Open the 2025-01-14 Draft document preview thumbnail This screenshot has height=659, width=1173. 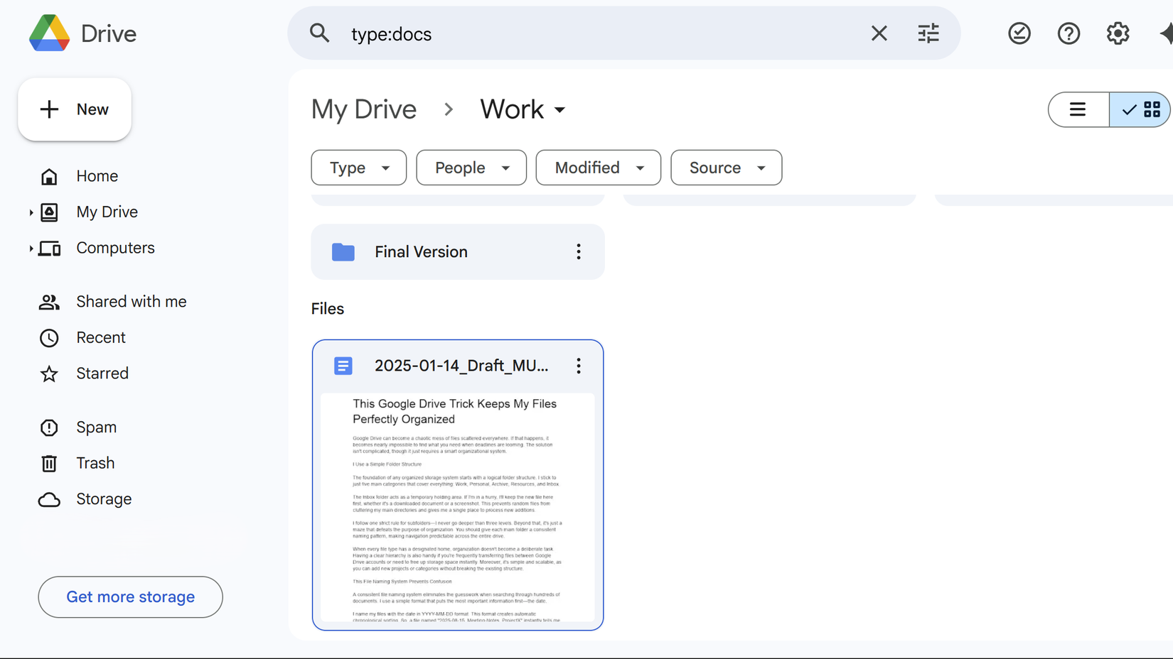pos(457,506)
